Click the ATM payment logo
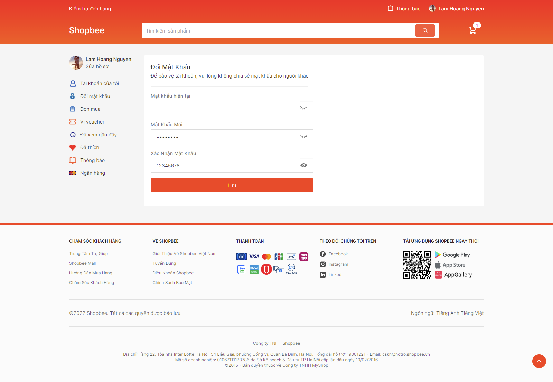This screenshot has width=553, height=382. tap(291, 256)
